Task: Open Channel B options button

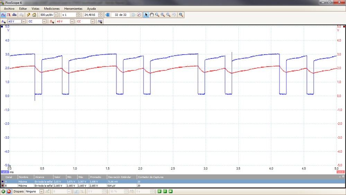Action: pos(52,22)
